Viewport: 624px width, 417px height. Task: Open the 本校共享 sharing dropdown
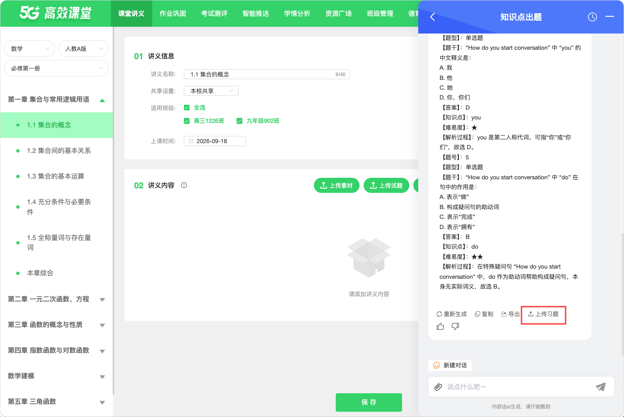[211, 91]
